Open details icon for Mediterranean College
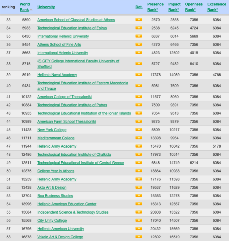Screen dimensions: 229x241 point(139,138)
